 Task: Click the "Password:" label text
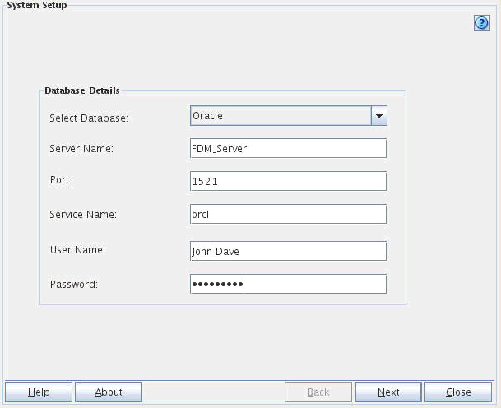pyautogui.click(x=74, y=284)
